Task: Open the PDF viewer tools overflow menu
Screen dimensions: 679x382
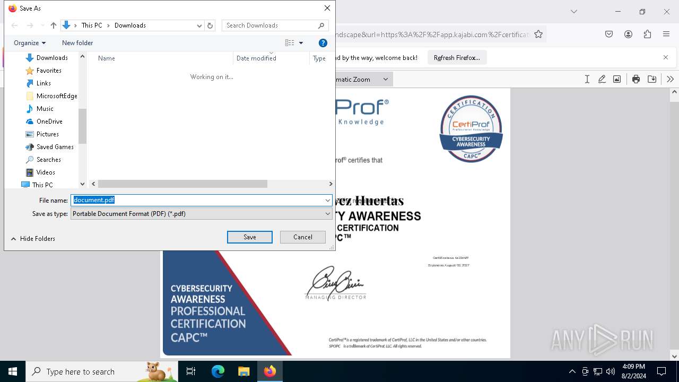Action: (x=670, y=79)
